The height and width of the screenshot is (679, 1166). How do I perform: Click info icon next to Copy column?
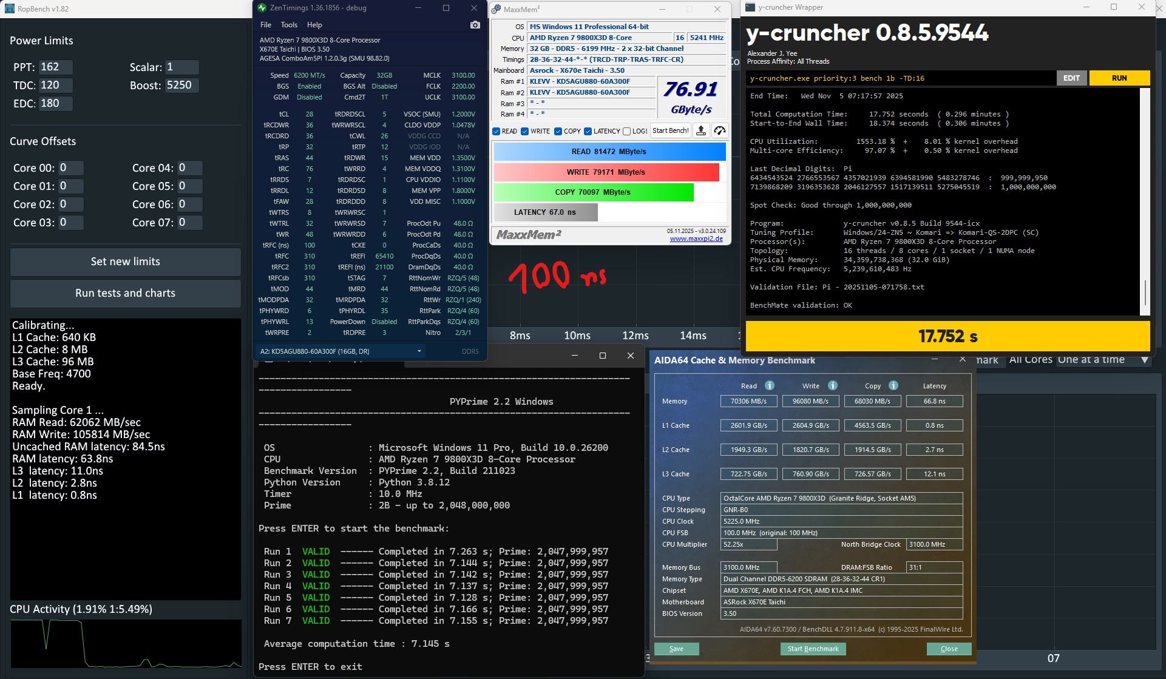click(893, 385)
